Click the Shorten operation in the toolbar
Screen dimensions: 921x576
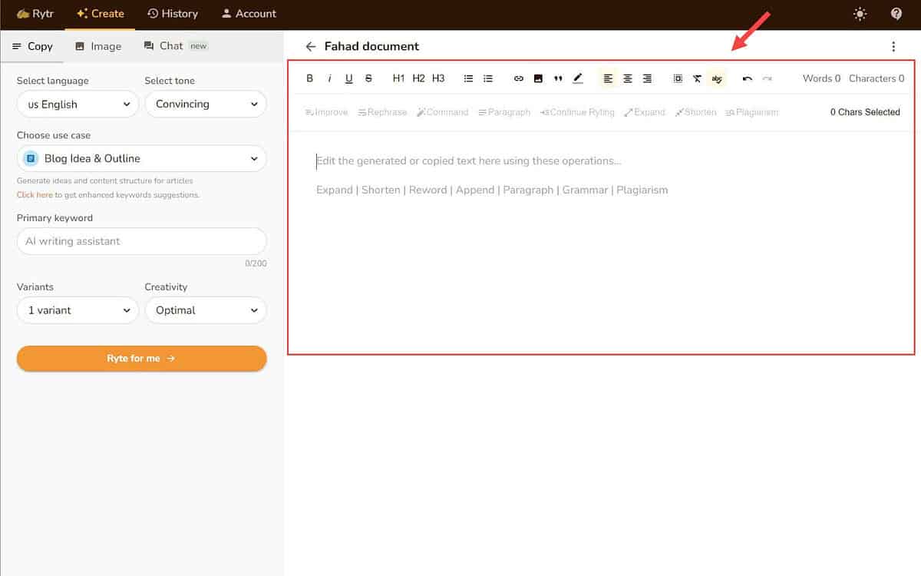click(695, 112)
